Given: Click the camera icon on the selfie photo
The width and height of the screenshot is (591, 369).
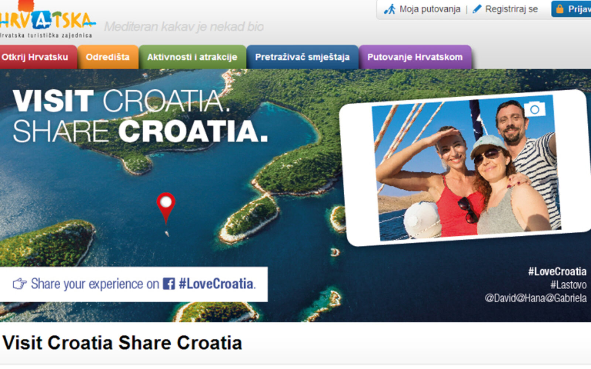Looking at the screenshot, I should (x=534, y=109).
